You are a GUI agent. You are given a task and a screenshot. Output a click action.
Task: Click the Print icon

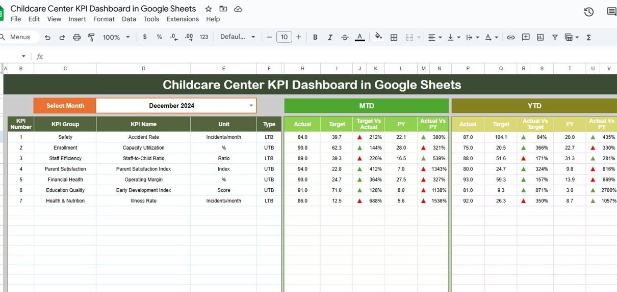76,37
